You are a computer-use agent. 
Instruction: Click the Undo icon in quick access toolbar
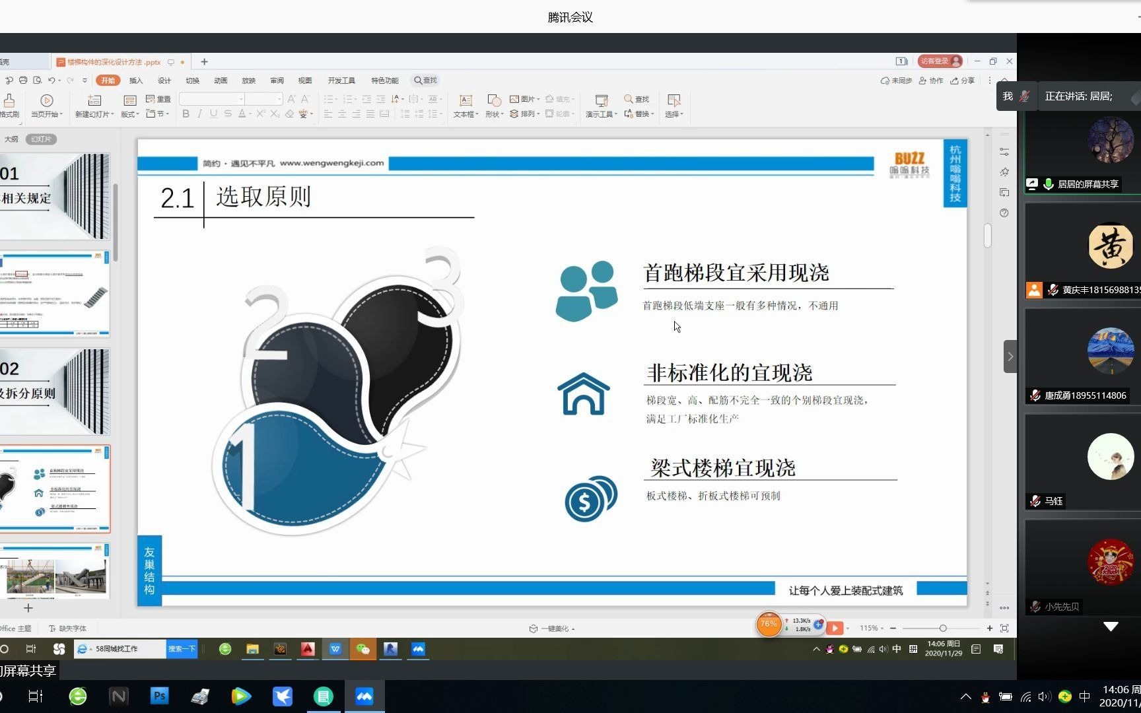52,81
